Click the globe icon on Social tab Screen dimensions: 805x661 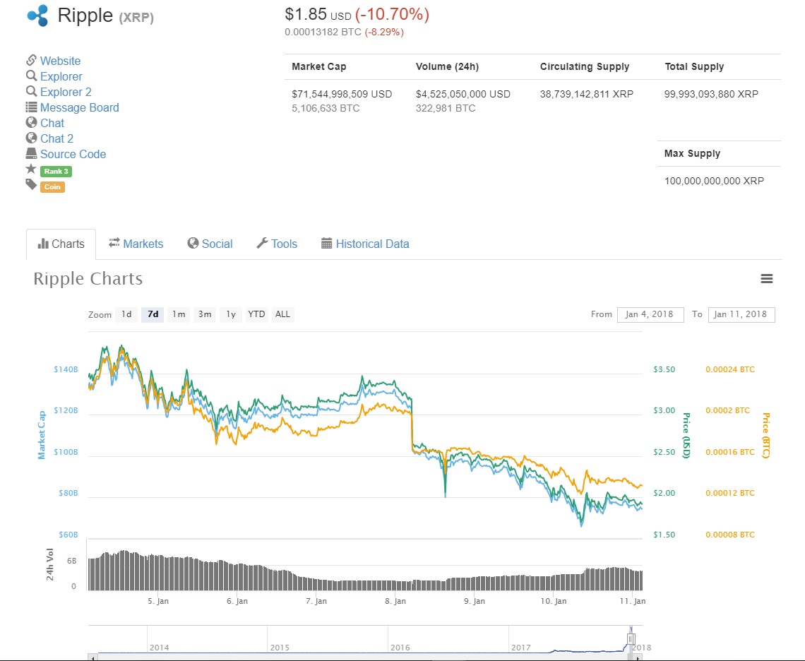(193, 243)
